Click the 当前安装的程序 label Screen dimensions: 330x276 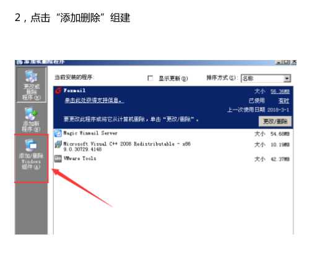74,77
